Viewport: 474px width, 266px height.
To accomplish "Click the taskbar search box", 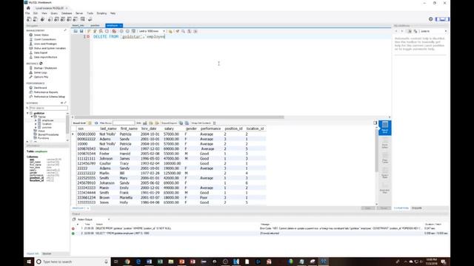I will (x=73, y=262).
